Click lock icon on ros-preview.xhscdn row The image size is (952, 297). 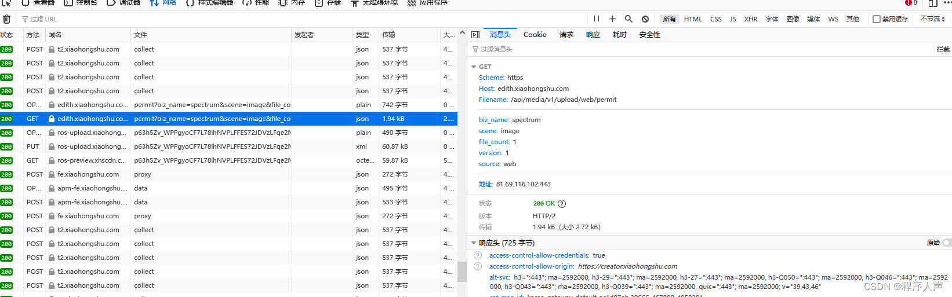point(52,160)
